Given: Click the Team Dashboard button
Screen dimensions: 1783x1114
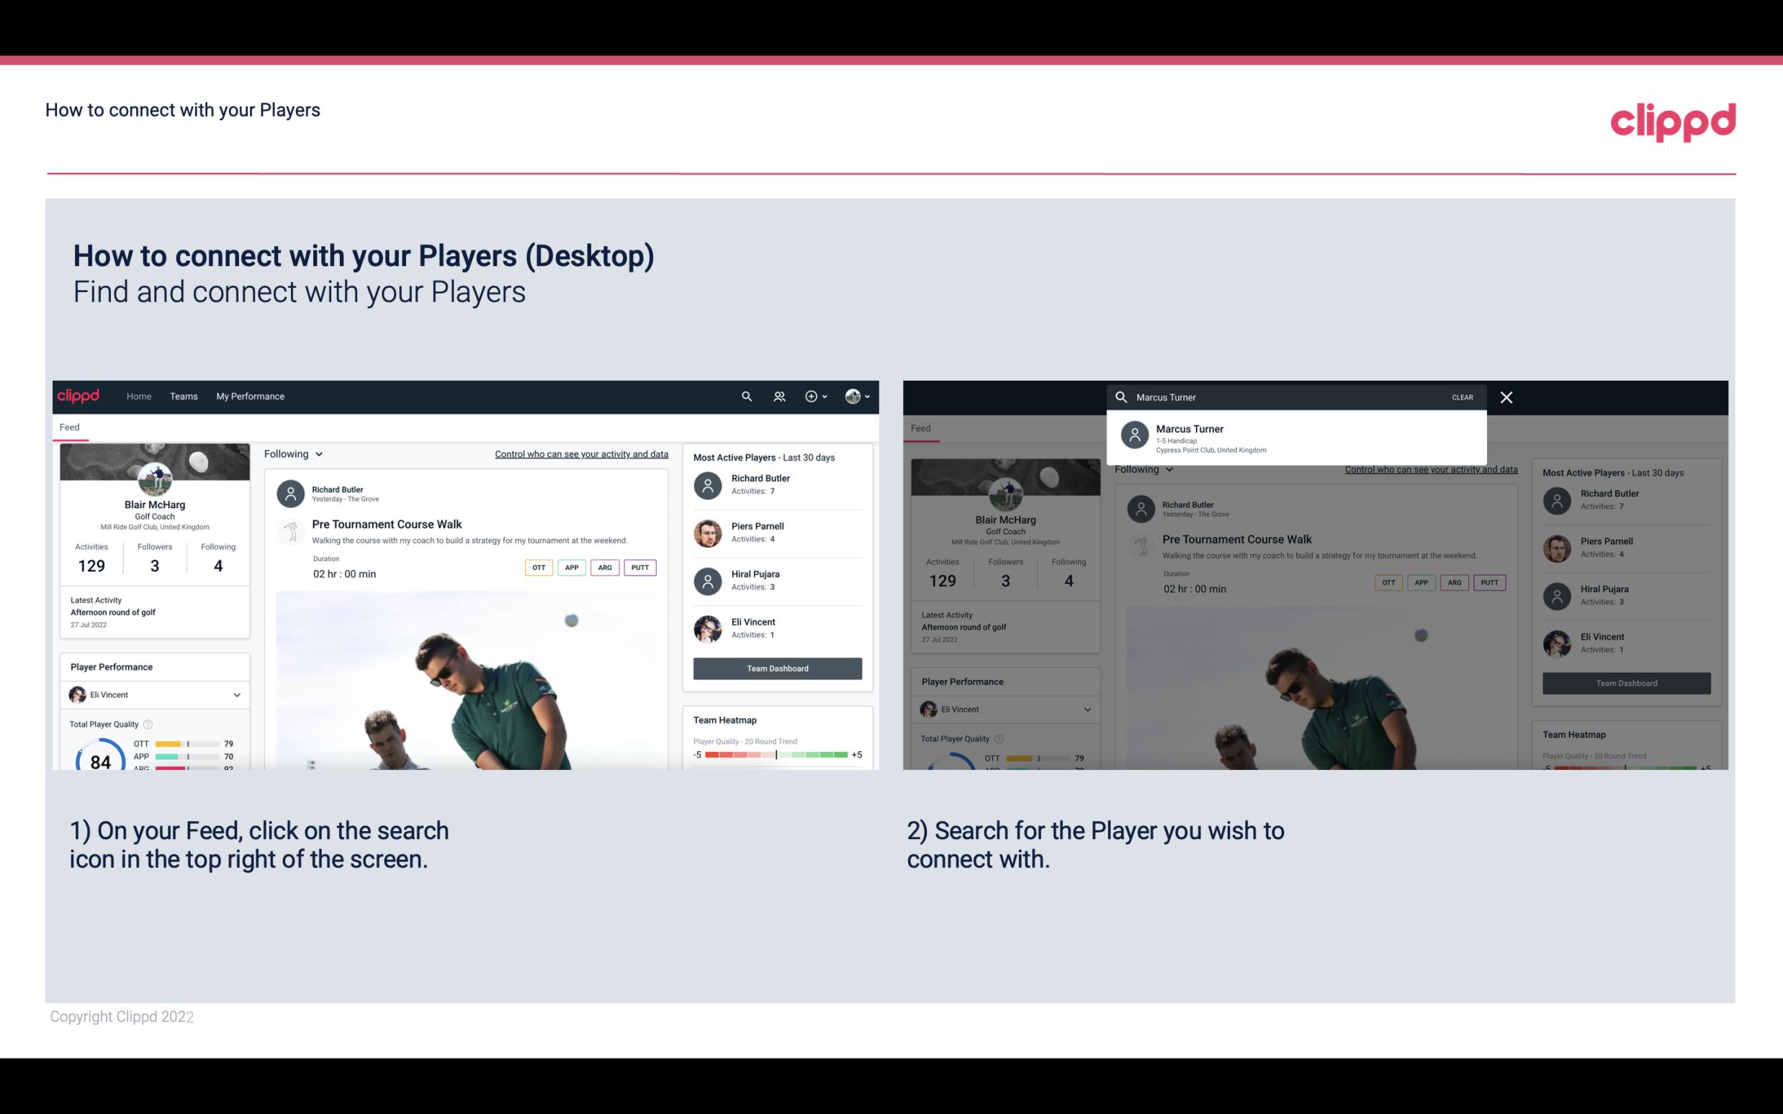Looking at the screenshot, I should pos(776,667).
